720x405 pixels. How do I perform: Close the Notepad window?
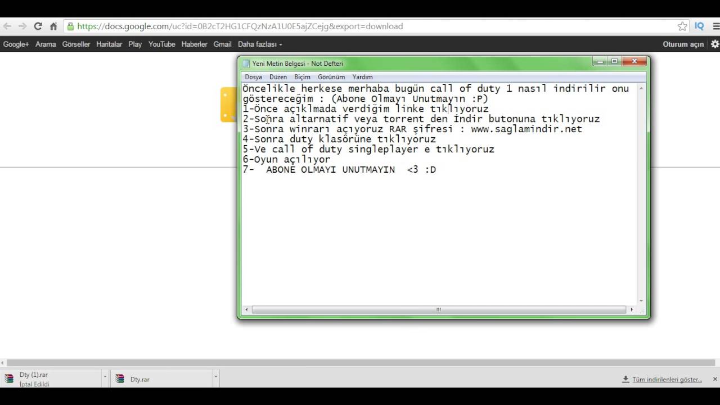point(634,62)
